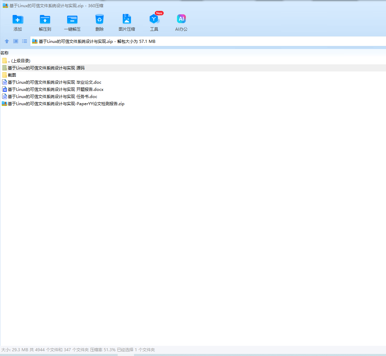Click the folder icon of 截图
386x356 pixels.
pos(4,75)
